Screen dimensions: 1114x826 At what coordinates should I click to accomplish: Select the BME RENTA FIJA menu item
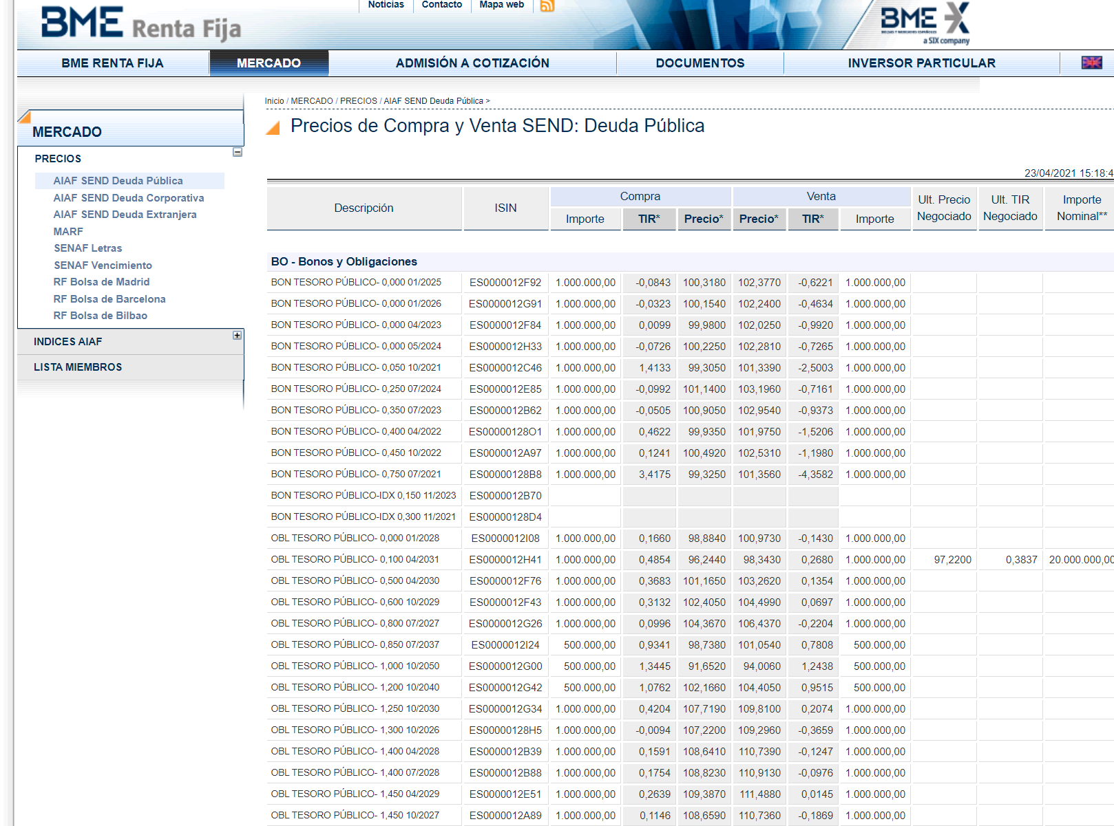[112, 63]
